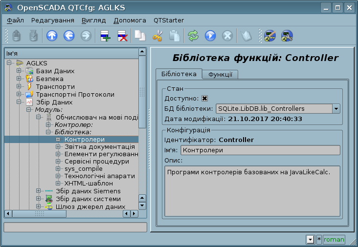Select the Бібліотека tab
This screenshot has width=358, height=247.
click(x=179, y=74)
